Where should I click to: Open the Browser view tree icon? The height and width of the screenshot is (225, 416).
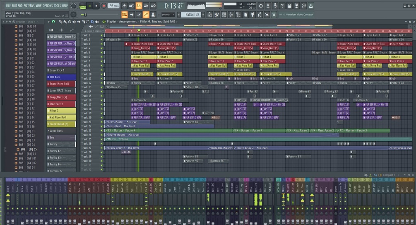click(x=238, y=15)
